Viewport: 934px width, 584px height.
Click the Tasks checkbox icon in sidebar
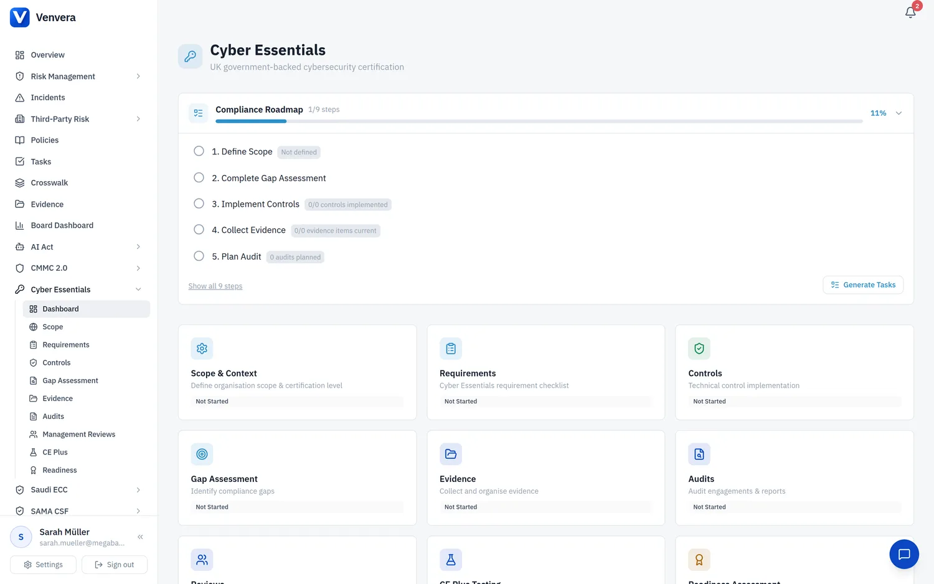[x=20, y=161]
